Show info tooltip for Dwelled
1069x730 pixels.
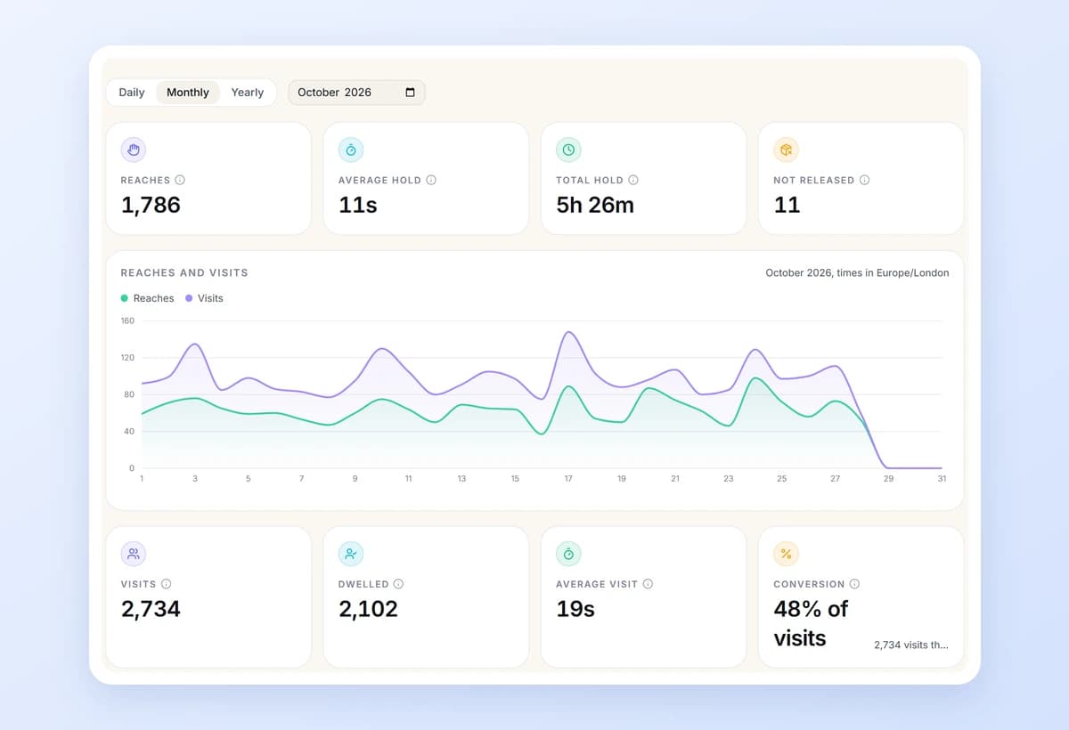(398, 584)
